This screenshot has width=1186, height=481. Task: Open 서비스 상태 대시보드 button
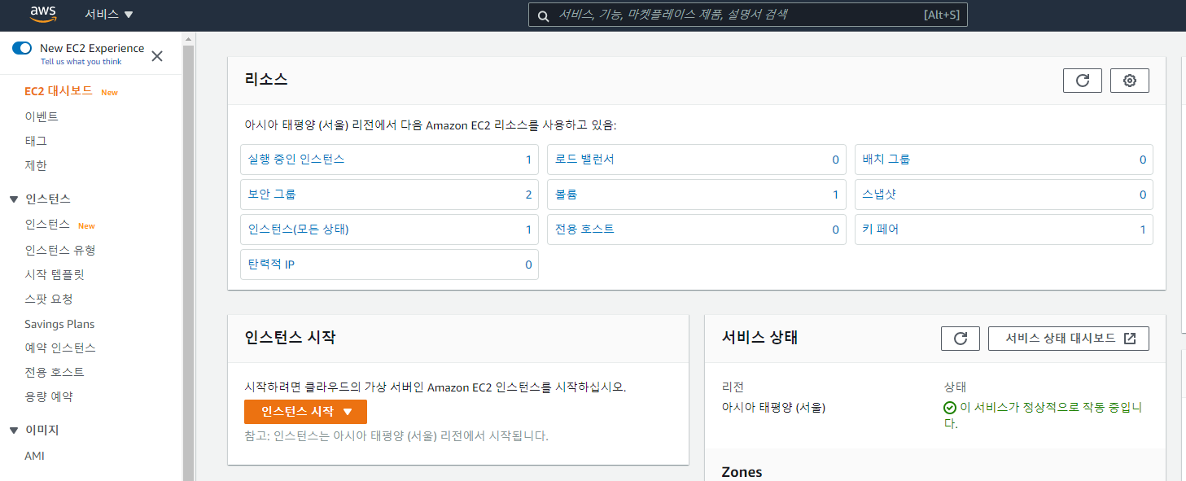click(1069, 339)
